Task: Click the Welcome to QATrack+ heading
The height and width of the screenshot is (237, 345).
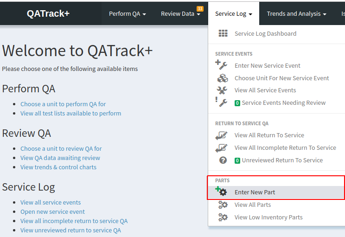Action: (x=77, y=51)
